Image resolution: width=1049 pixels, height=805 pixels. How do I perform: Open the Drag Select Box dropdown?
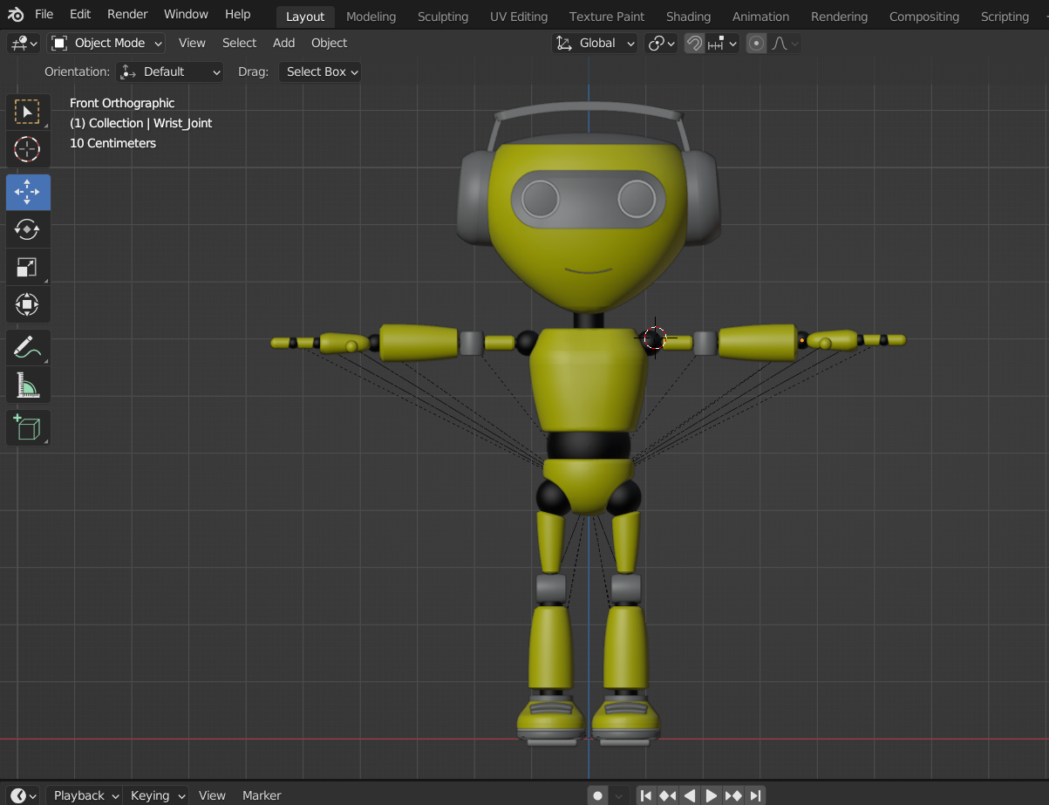[320, 72]
